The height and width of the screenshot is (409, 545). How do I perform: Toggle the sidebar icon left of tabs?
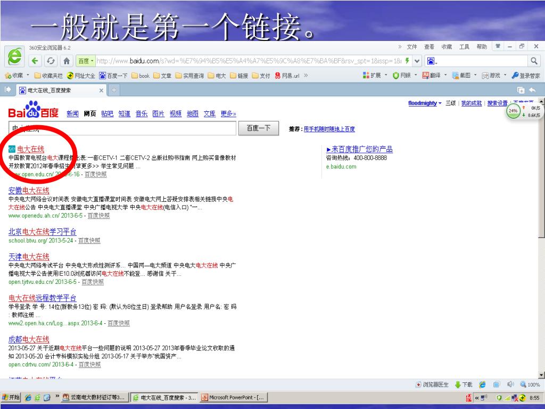(7, 89)
